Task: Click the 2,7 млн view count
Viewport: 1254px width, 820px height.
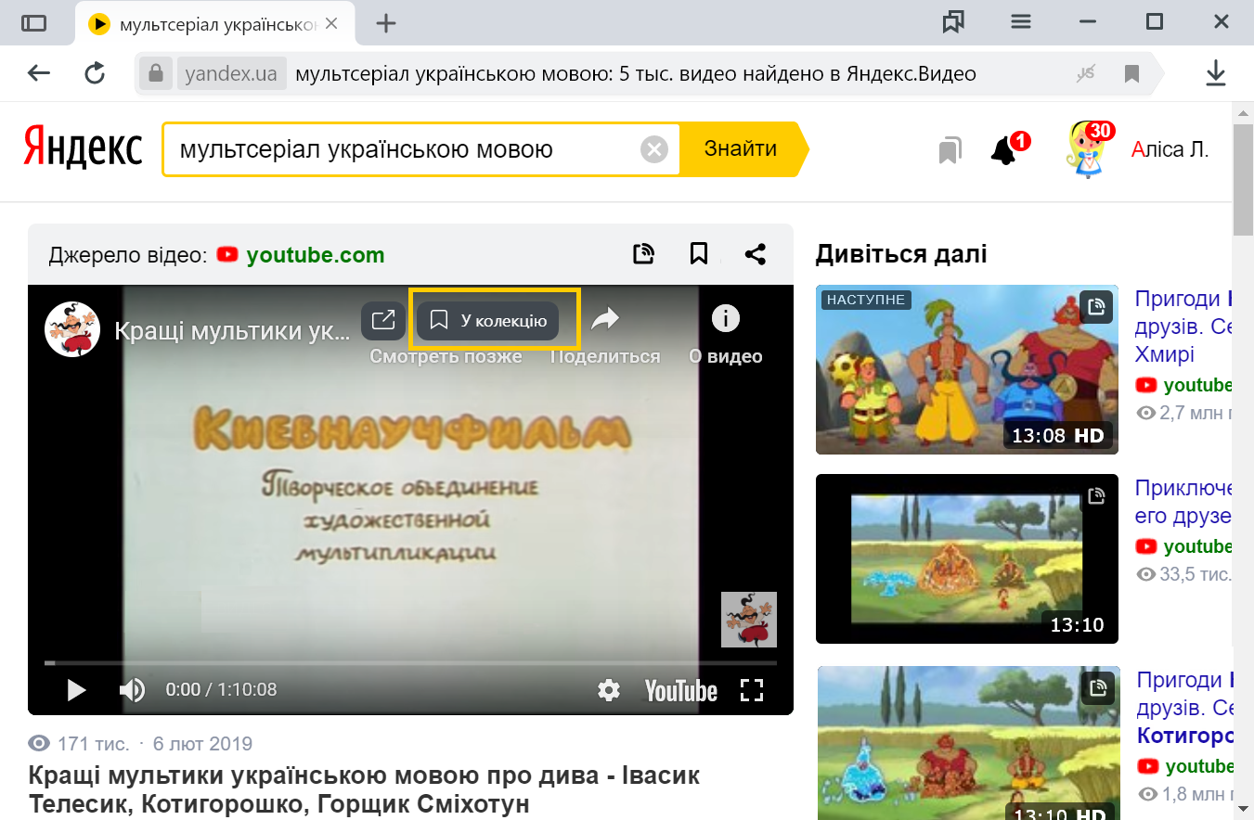Action: (1184, 413)
